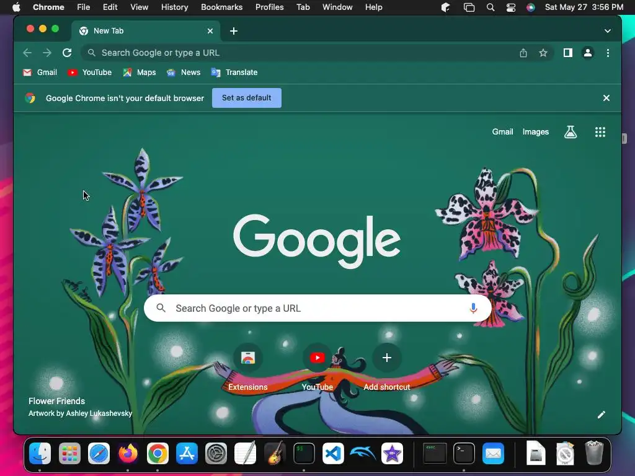Screen dimensions: 635x476
Task: Click Images link on Google page
Action: click(535, 132)
